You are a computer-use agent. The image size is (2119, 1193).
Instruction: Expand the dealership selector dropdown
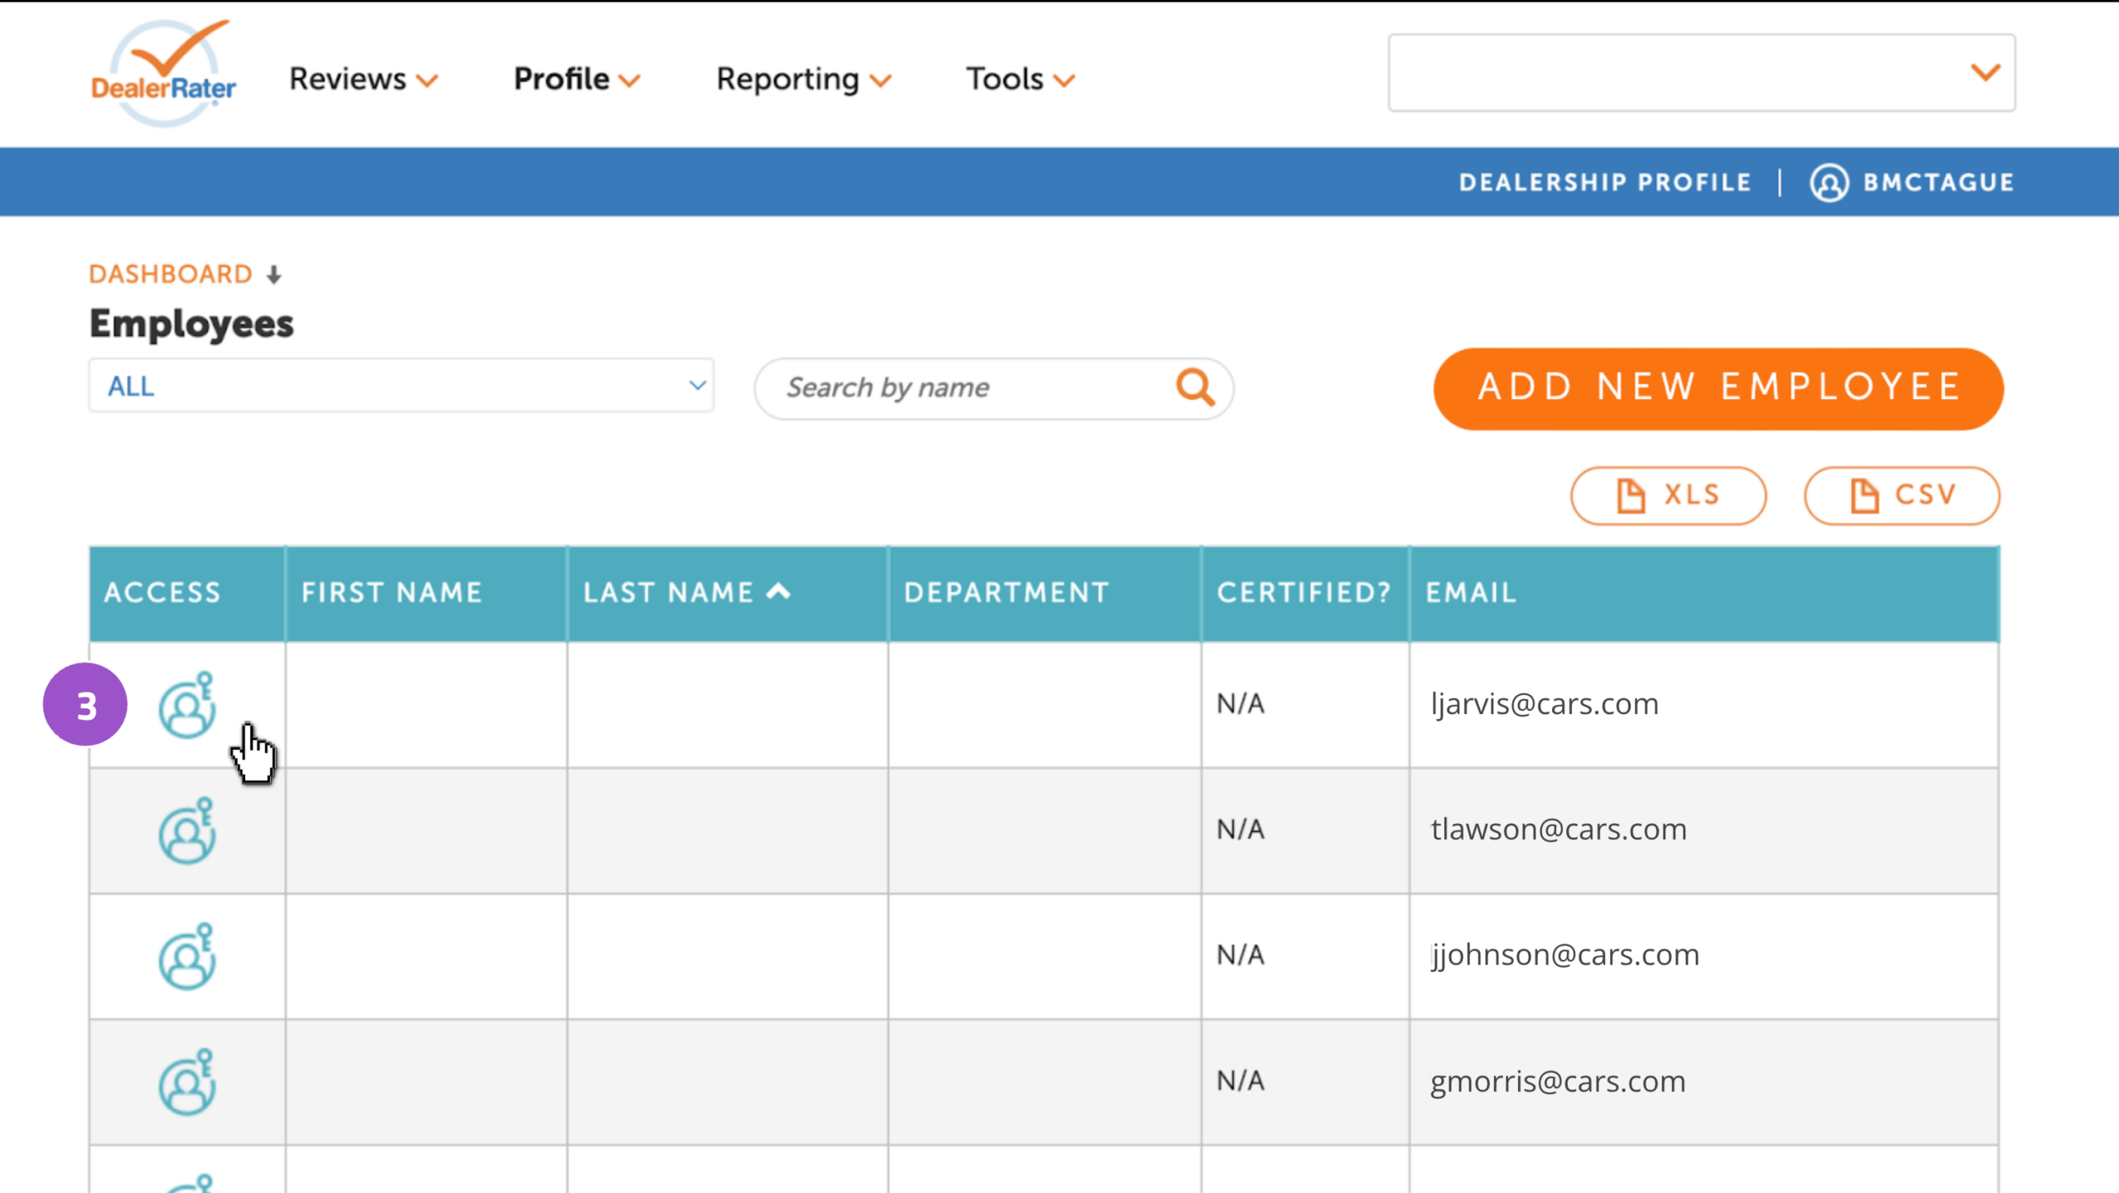coord(1702,73)
